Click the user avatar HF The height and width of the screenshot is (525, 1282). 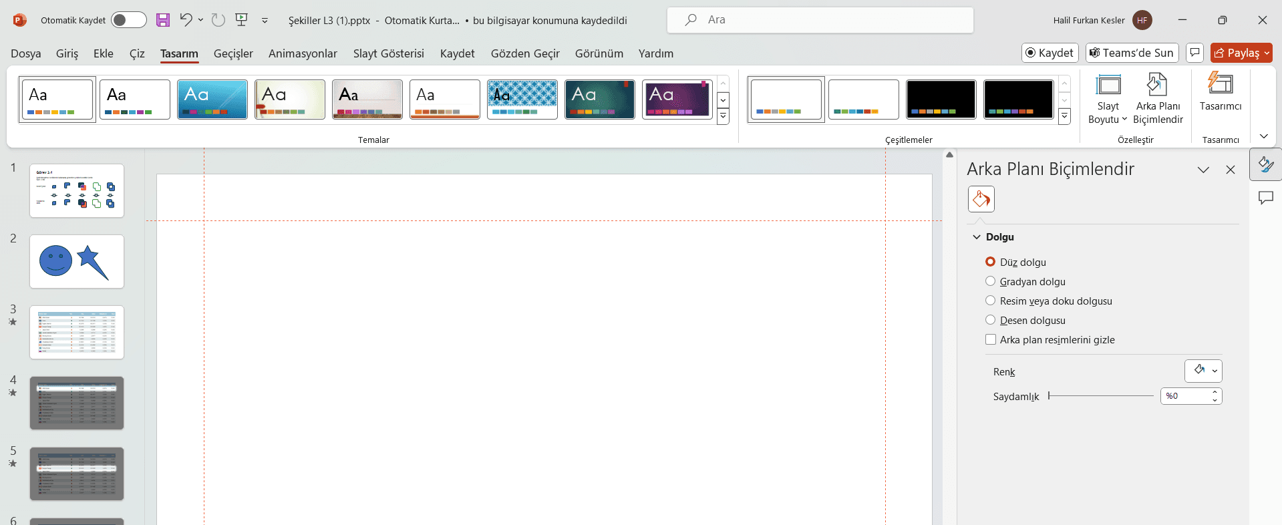coord(1142,20)
